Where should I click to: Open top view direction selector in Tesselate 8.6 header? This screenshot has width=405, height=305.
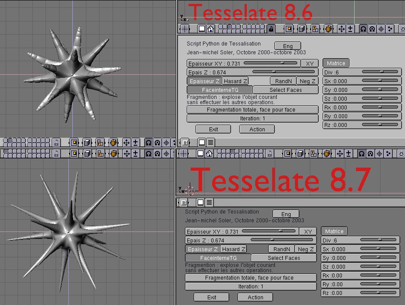point(315,28)
